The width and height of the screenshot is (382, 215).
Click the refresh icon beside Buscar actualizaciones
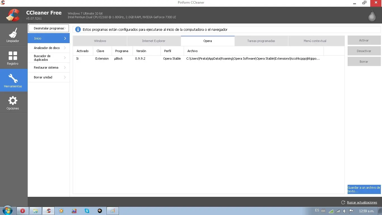(343, 202)
